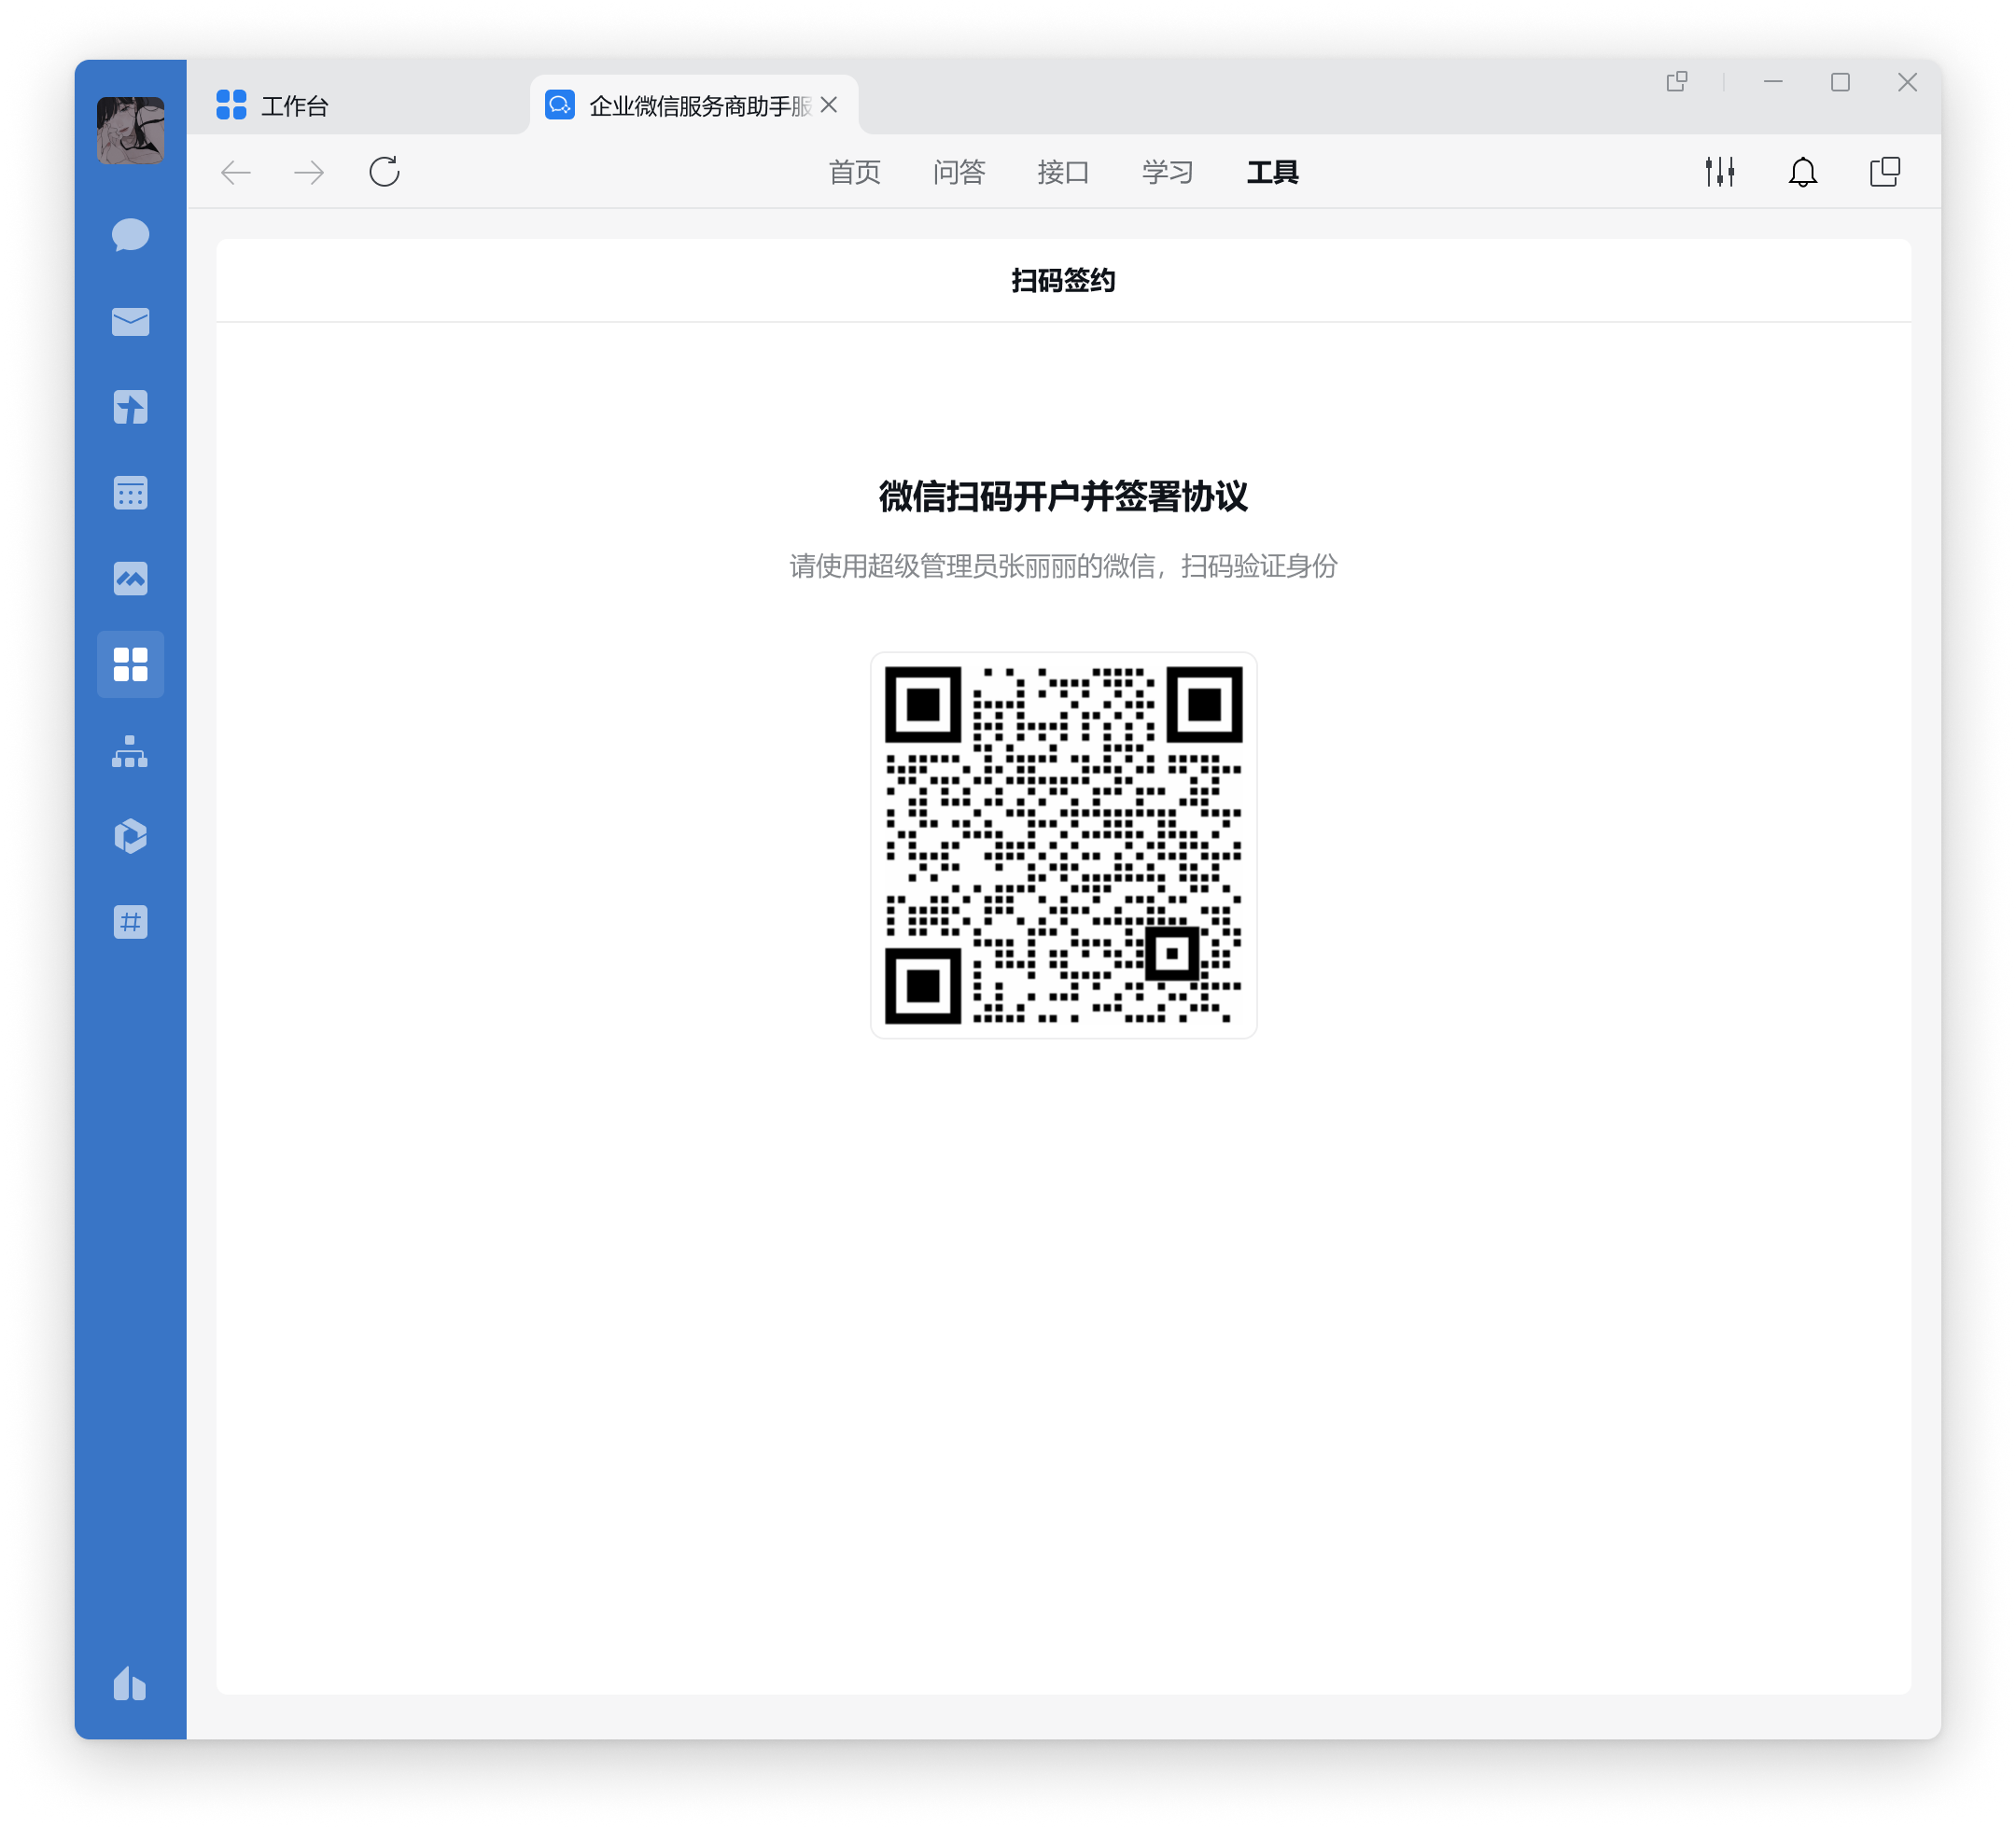The height and width of the screenshot is (1829, 2016).
Task: Go forward with the right arrow
Action: [309, 172]
